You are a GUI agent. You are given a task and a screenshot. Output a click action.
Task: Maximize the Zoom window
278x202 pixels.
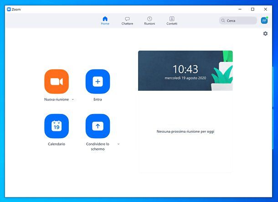pyautogui.click(x=252, y=9)
